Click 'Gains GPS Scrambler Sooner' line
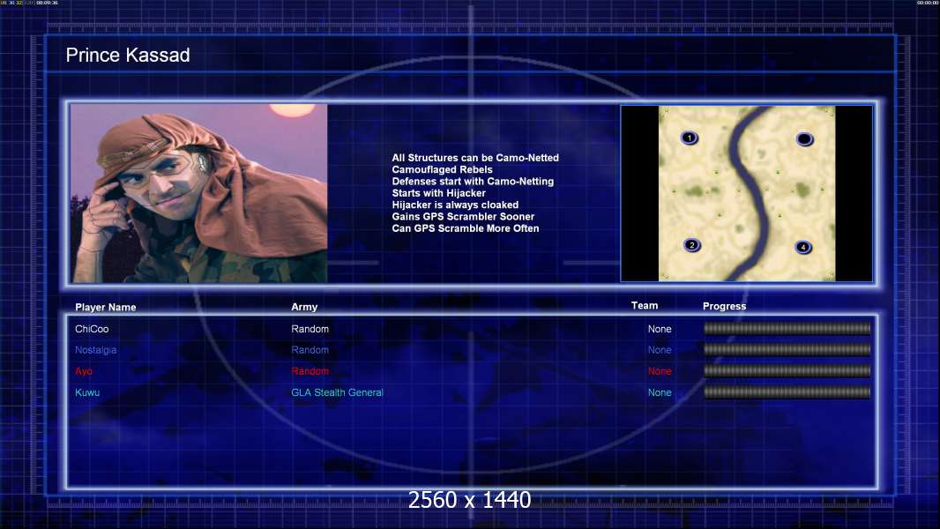 (463, 216)
